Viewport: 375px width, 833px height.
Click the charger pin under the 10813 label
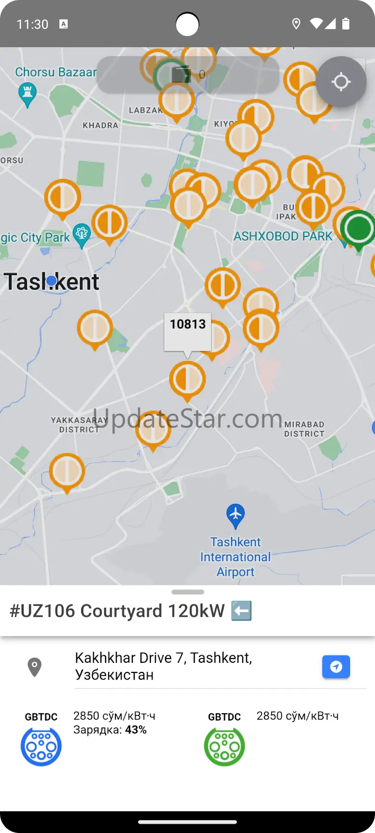(187, 381)
